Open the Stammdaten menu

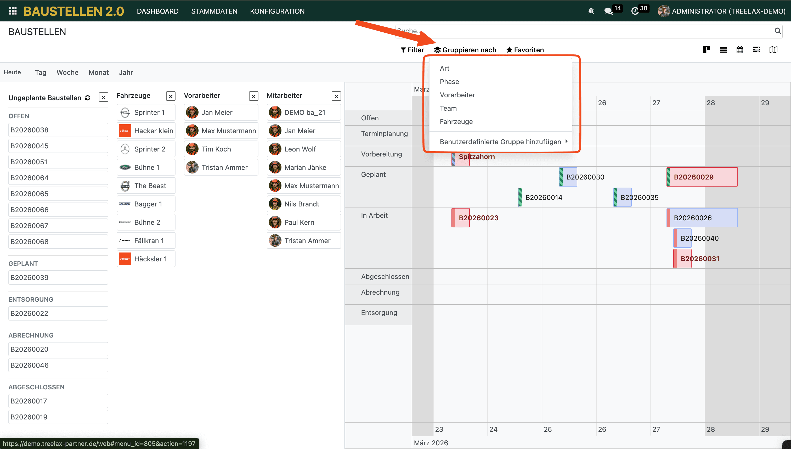(x=214, y=11)
